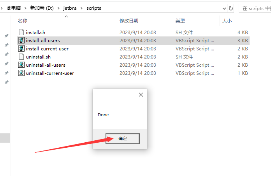Click the SH 文件 type of uninstall.sh

click(184, 57)
